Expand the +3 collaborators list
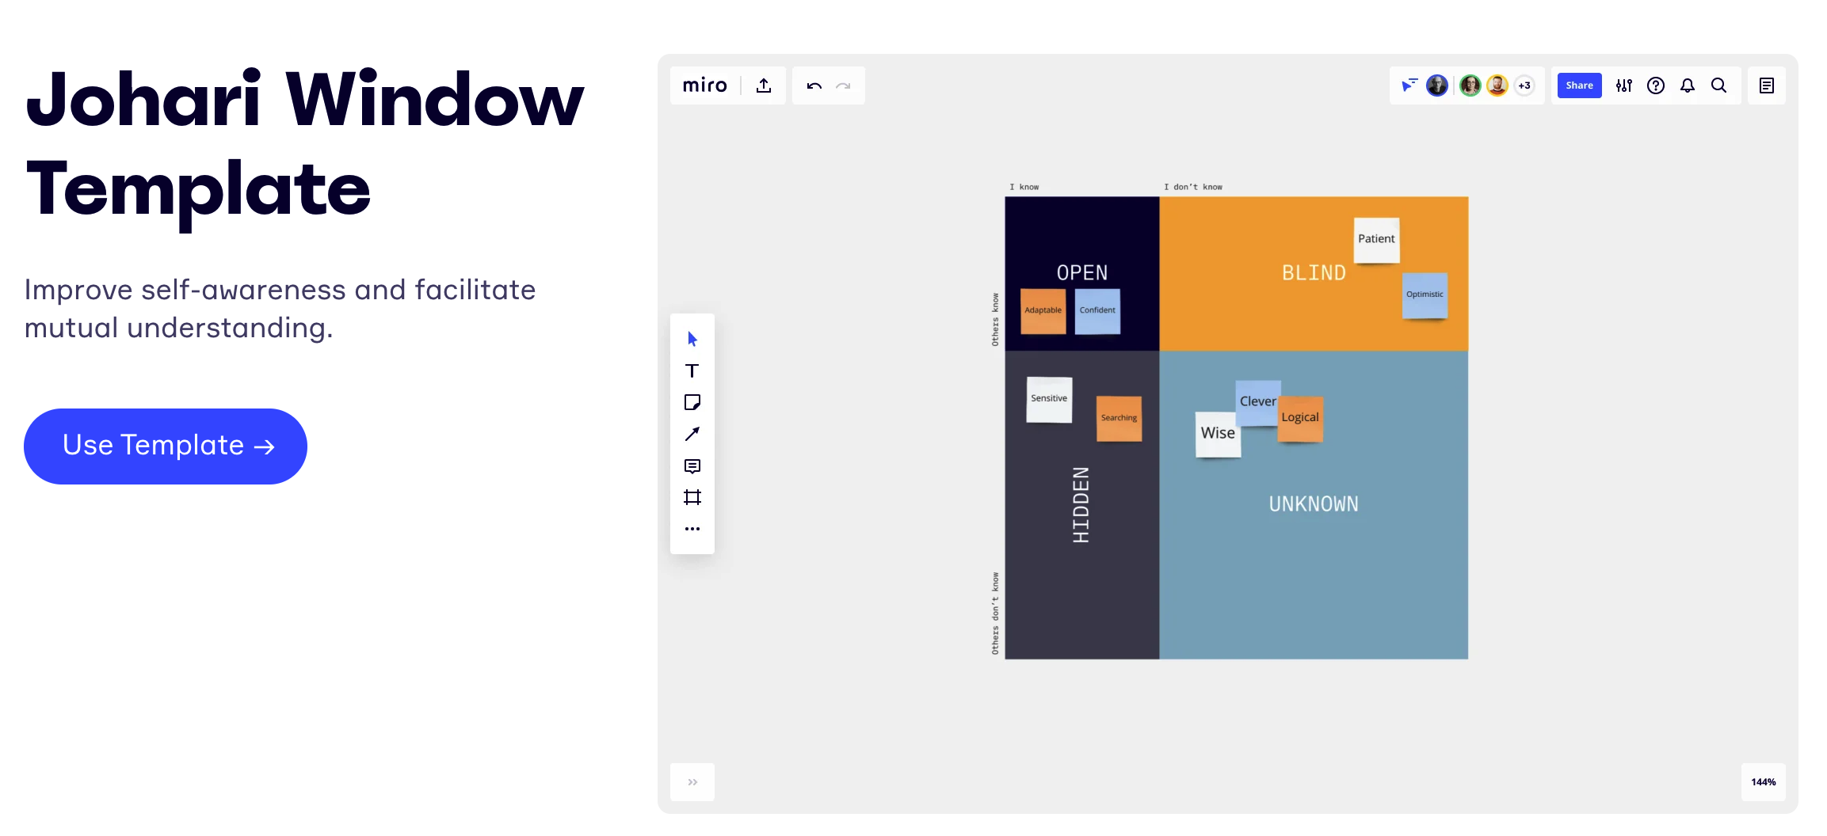This screenshot has width=1827, height=836. click(1524, 85)
